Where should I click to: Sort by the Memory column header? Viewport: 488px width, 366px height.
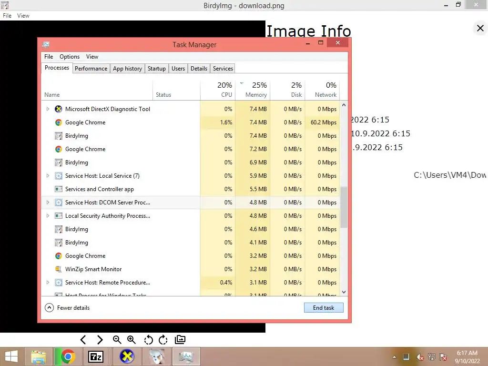[x=253, y=90]
